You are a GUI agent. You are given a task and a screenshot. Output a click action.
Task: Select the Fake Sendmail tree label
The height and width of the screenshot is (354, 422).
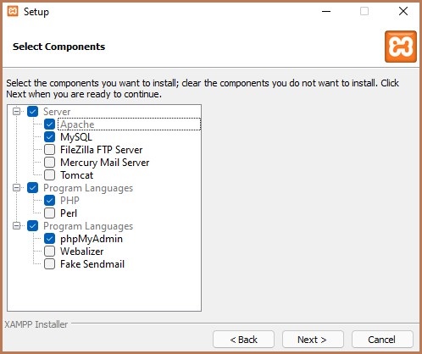92,264
